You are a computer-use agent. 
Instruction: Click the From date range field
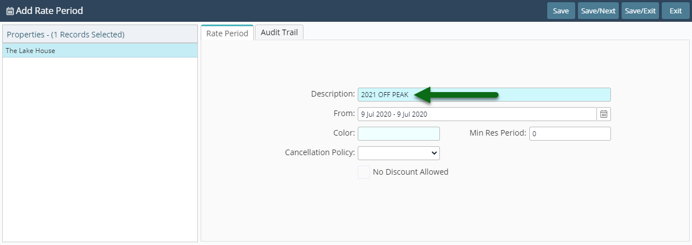(x=477, y=114)
